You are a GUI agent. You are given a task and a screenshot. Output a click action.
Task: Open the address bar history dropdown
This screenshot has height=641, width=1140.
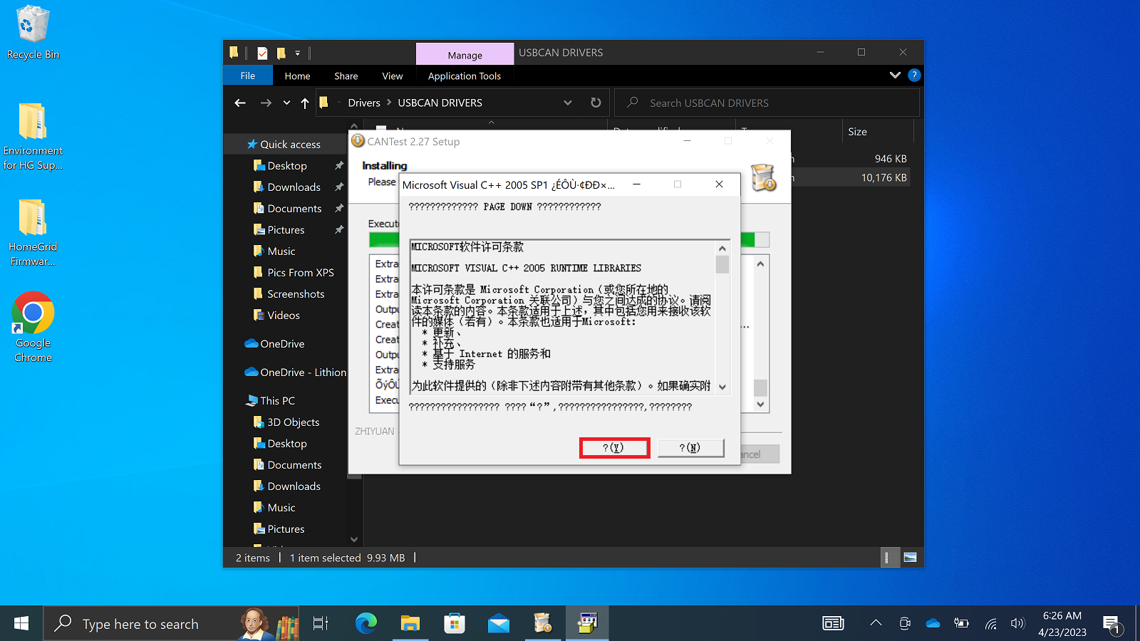coord(568,103)
